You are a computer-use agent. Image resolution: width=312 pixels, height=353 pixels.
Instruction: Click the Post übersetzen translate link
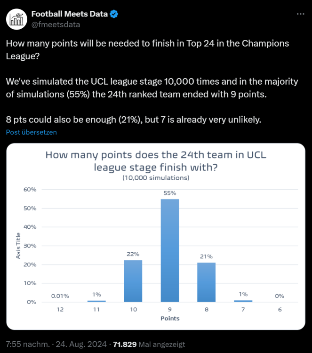coord(31,132)
